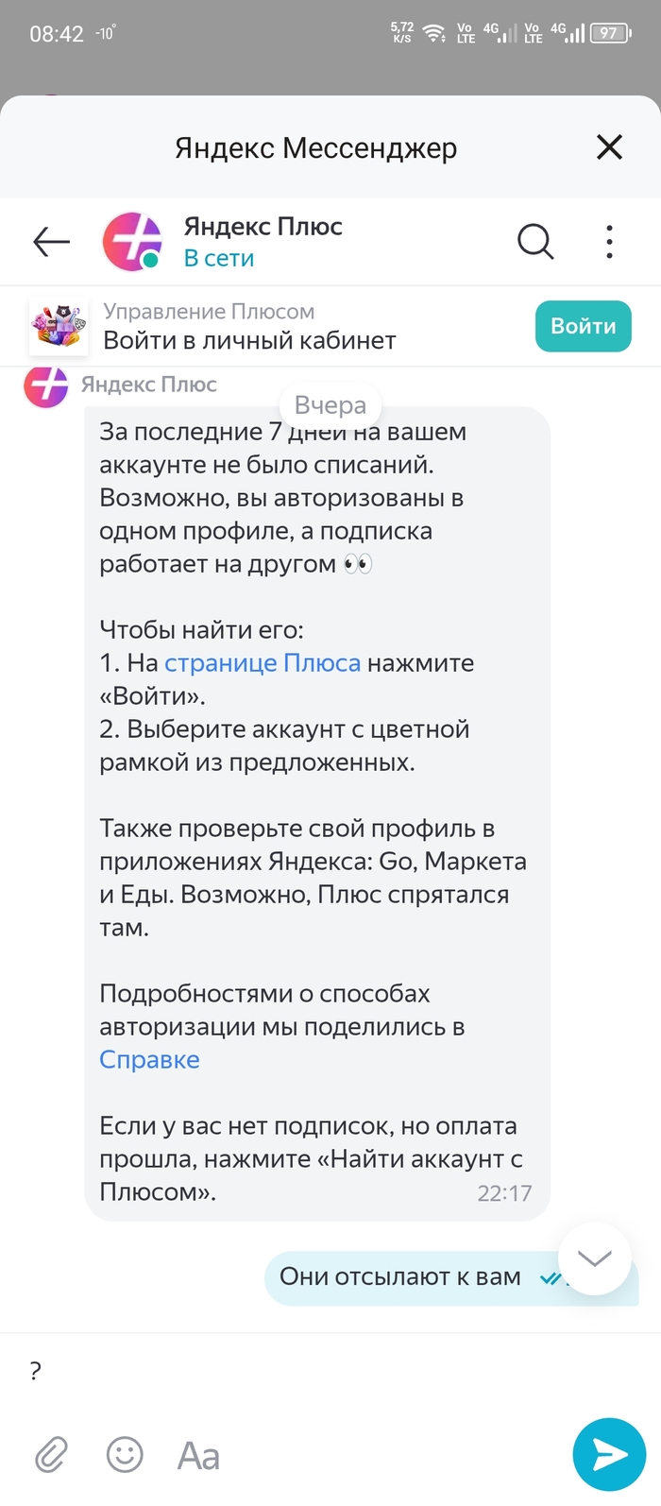This screenshot has width=661, height=1506.
Task: Toggle text formatting with the Aa icon
Action: point(198,1456)
